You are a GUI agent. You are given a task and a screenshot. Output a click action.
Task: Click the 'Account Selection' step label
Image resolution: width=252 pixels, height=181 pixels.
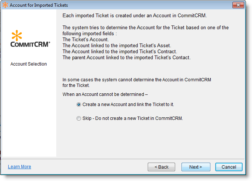(28, 64)
